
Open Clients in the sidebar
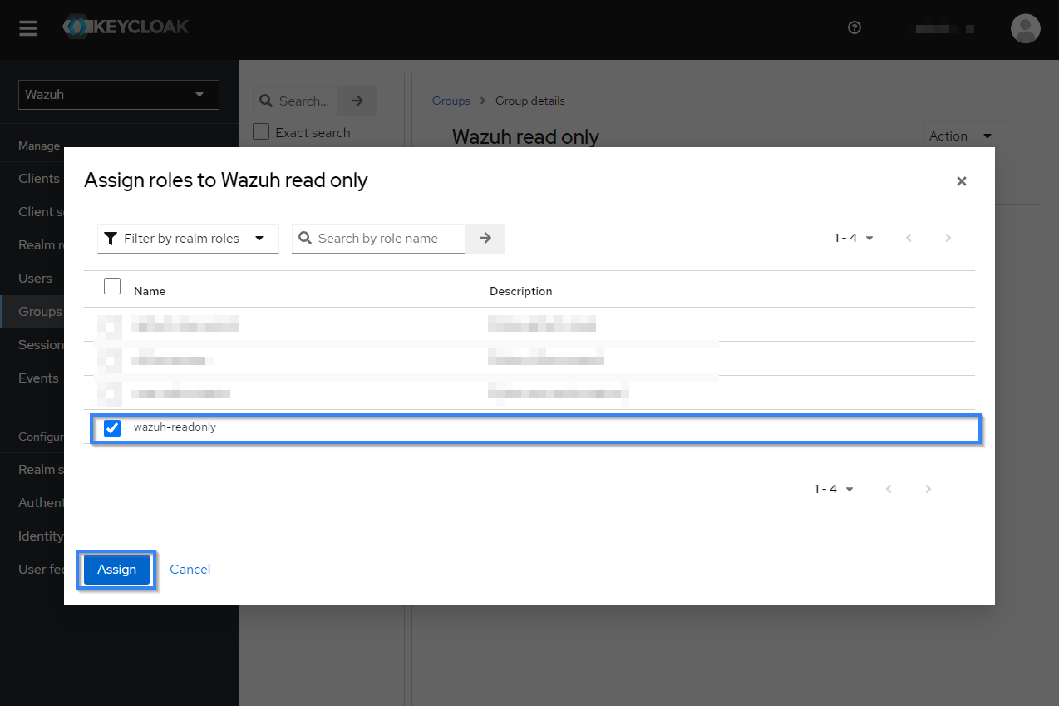pyautogui.click(x=39, y=179)
